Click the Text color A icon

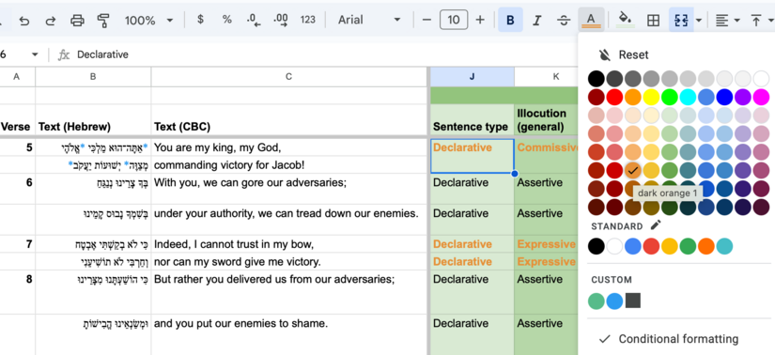tap(591, 20)
